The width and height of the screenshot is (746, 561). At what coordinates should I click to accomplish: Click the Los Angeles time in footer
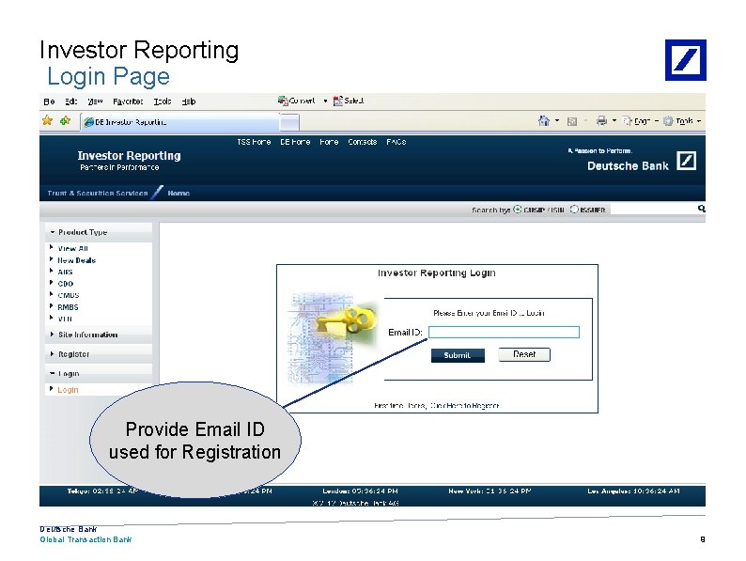633,491
